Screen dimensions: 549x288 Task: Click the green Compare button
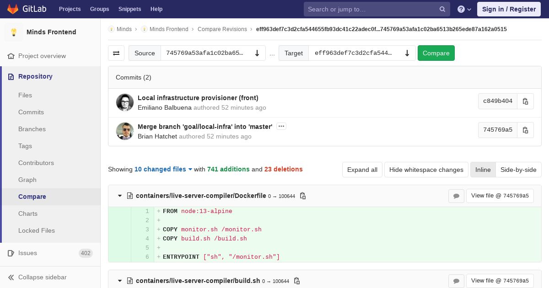click(436, 53)
